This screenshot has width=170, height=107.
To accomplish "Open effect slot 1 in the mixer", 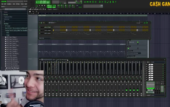I will tap(151, 65).
